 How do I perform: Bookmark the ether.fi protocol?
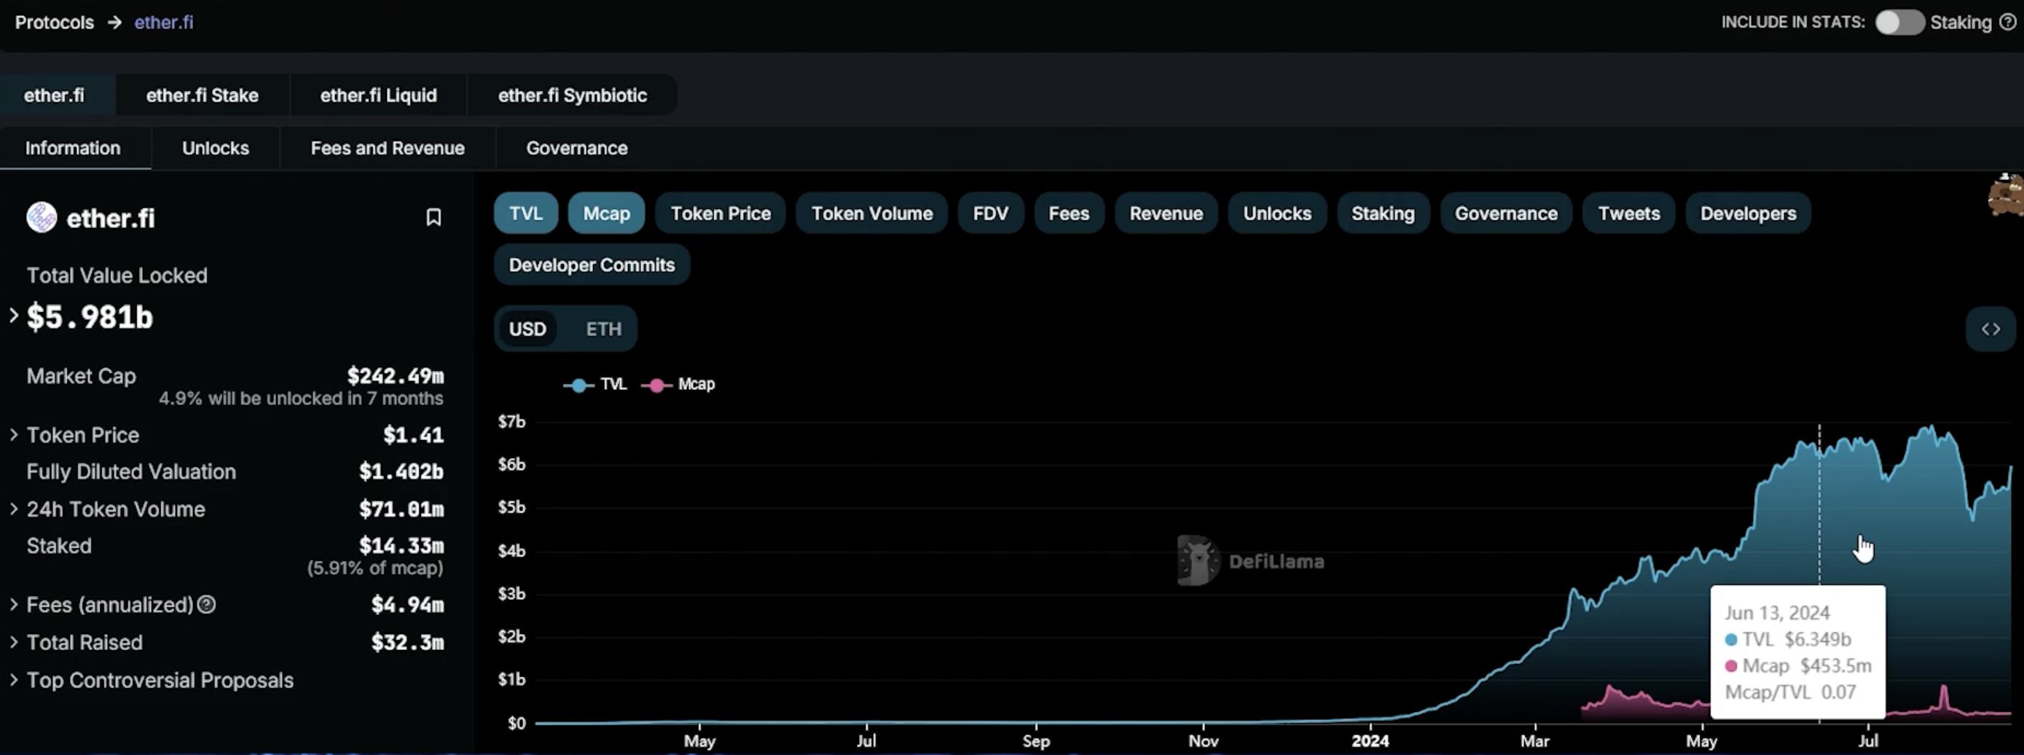pyautogui.click(x=433, y=218)
